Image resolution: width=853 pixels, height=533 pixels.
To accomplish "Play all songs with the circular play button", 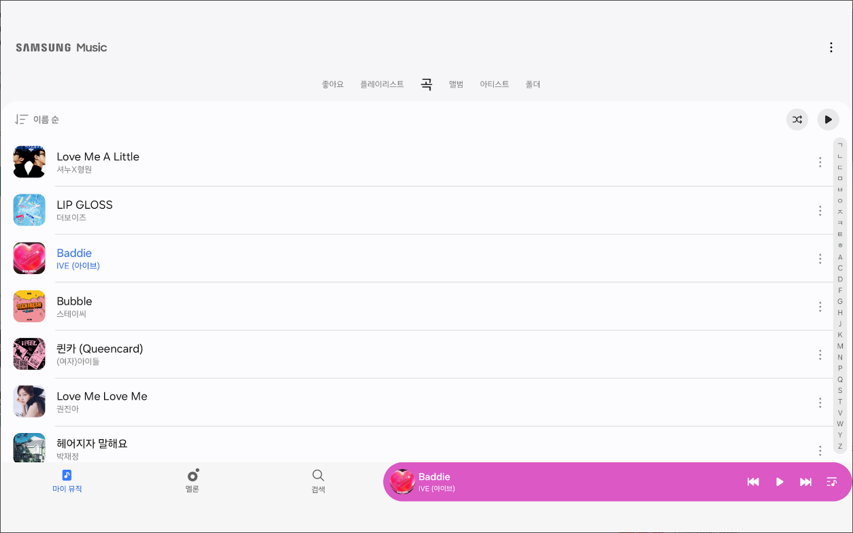I will point(828,119).
